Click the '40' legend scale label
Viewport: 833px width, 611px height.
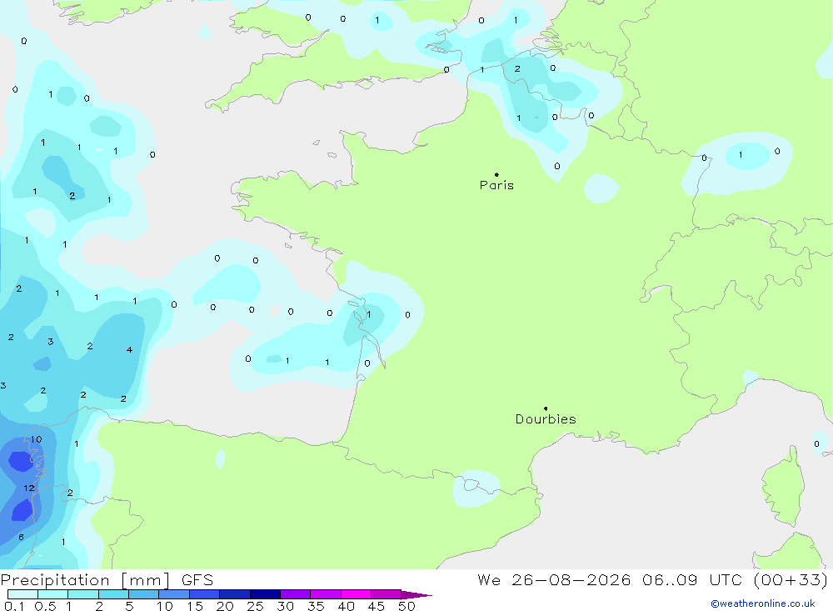pos(347,606)
